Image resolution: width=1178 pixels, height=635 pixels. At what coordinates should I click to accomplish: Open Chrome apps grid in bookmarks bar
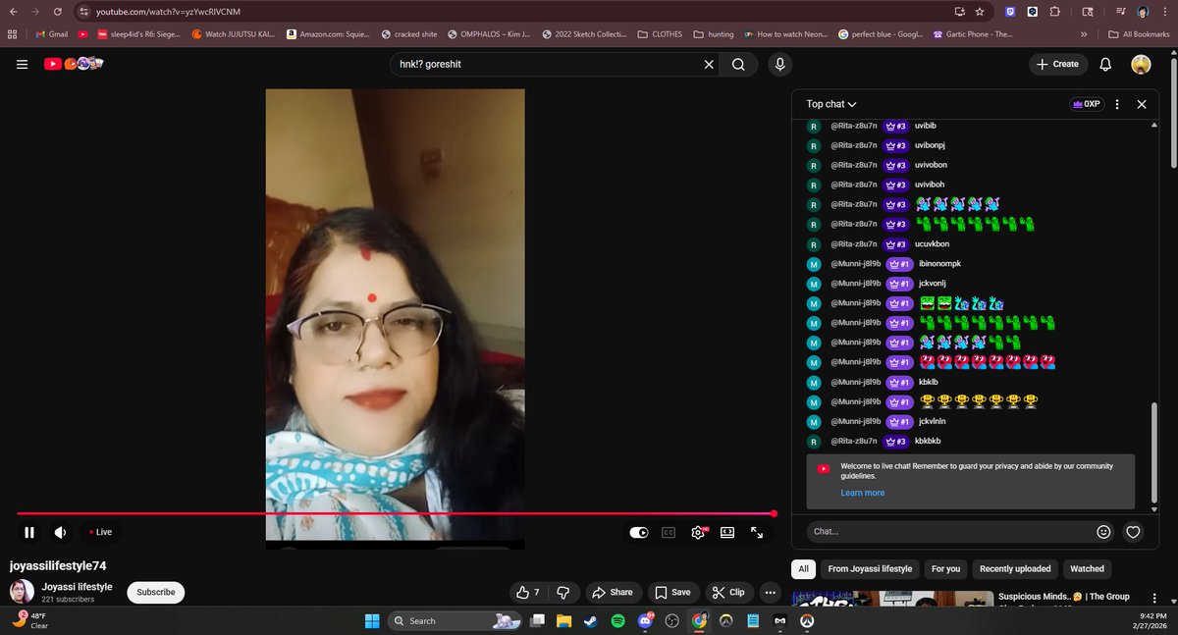click(12, 33)
